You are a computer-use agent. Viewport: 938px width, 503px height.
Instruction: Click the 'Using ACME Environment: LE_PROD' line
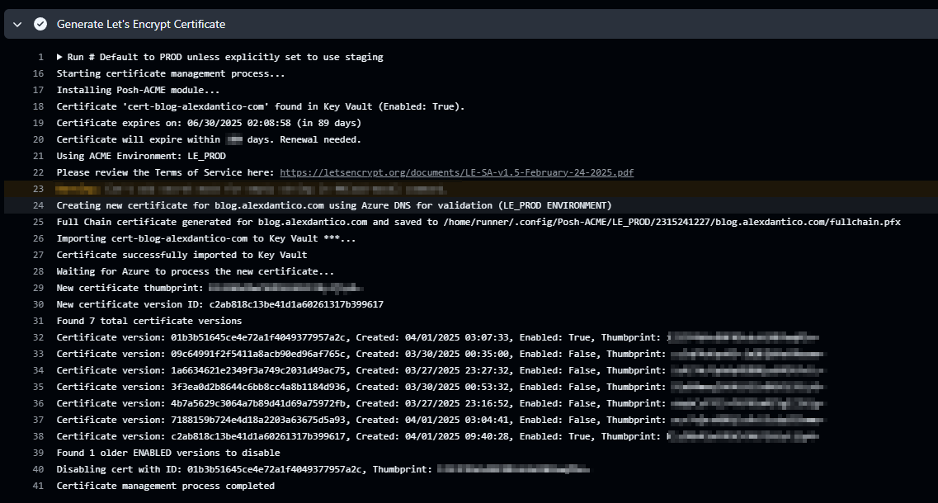(140, 156)
